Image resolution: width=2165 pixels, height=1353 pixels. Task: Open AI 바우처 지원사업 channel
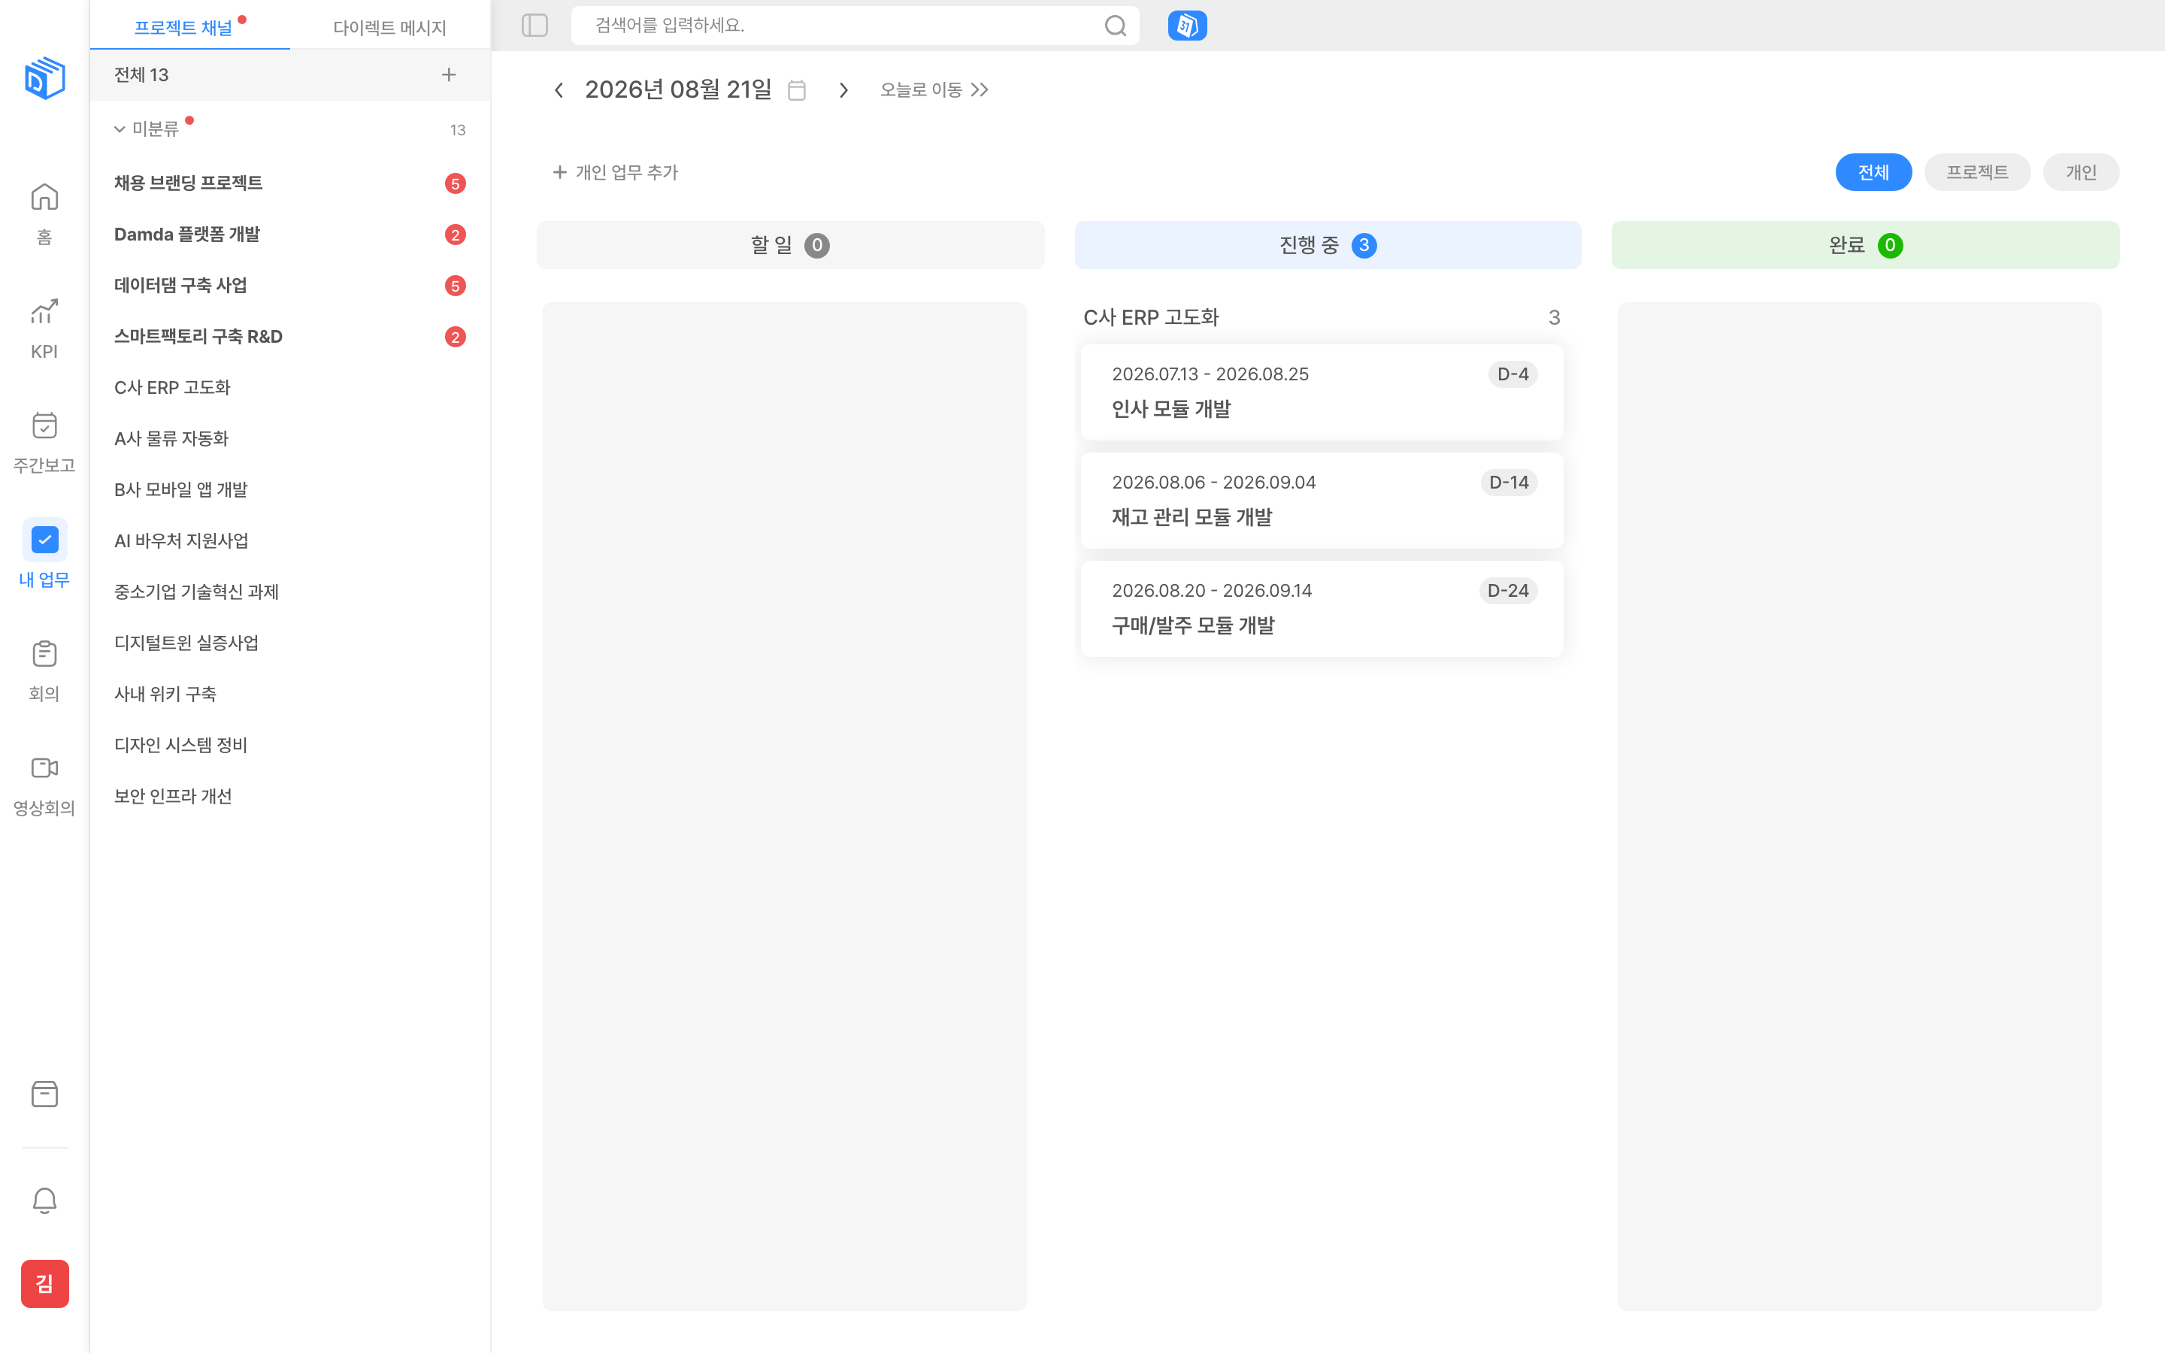pos(290,540)
